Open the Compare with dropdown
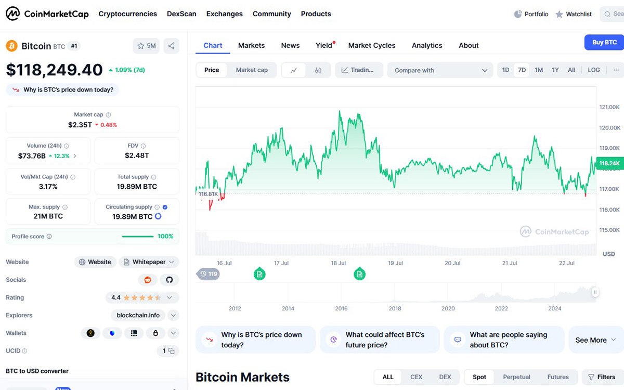The height and width of the screenshot is (390, 624). (x=440, y=70)
